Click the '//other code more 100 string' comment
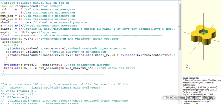The width and height of the screenshot is (221, 104). tap(64, 84)
